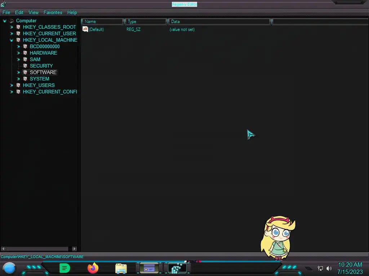Click the BCD00000000 folder icon
369x276 pixels.
25,46
